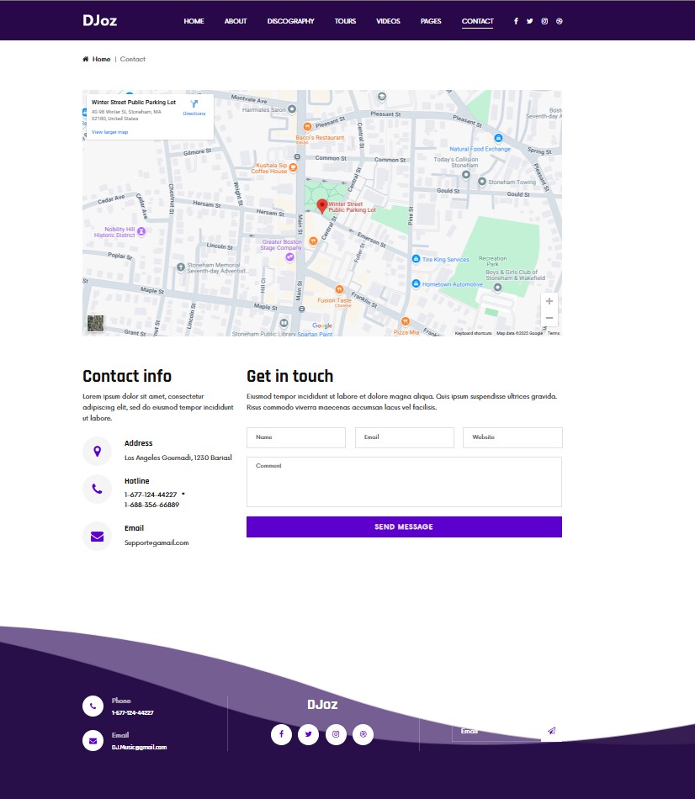This screenshot has height=799, width=695.
Task: Go to the Tours menu item
Action: click(x=345, y=21)
